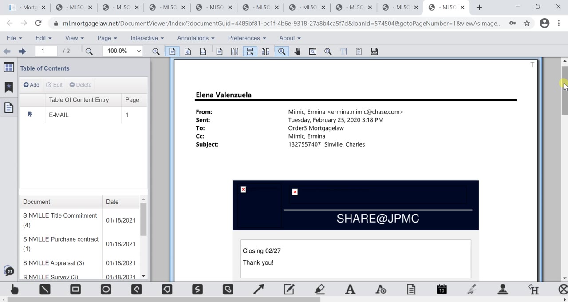Viewport: 568px width, 302px height.
Task: Click the zoom in magnifier icon
Action: [156, 52]
